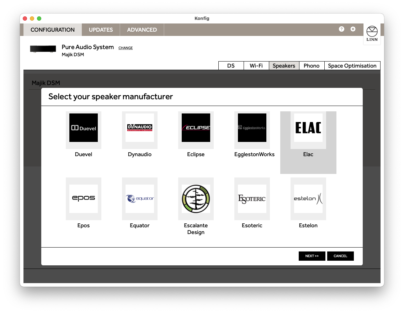Select the Speakers tab
The height and width of the screenshot is (313, 404).
tap(284, 66)
